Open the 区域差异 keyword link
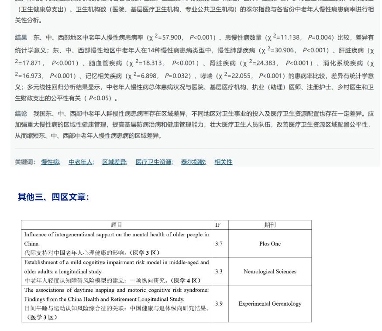 click(x=114, y=162)
